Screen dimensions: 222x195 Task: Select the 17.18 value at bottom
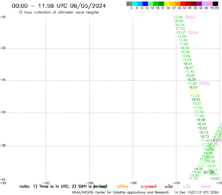193,178
